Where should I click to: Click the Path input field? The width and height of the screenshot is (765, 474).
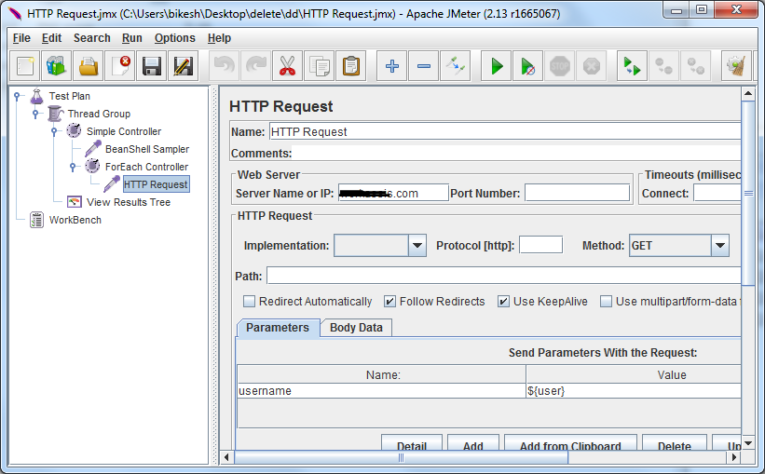tap(503, 276)
